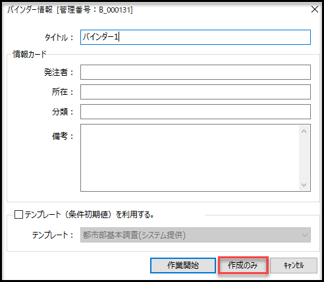Click the テンプレート(条件初期値)を利用する label text
The width and height of the screenshot is (324, 282).
pyautogui.click(x=89, y=214)
